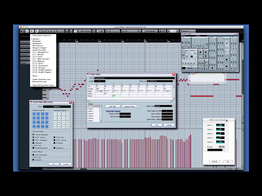This screenshot has width=262, height=196.
Task: Close the Create Sysex dialog
Action: pyautogui.click(x=174, y=74)
